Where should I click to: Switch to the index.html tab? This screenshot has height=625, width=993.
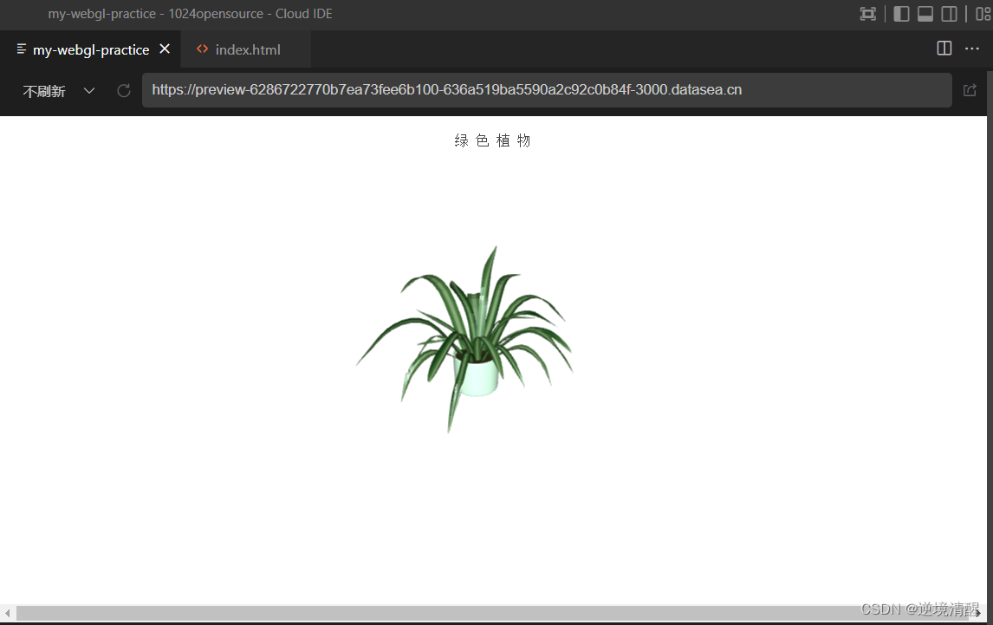click(247, 49)
